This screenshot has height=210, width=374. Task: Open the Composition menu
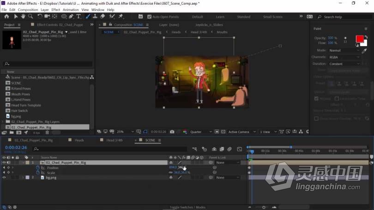28,10
